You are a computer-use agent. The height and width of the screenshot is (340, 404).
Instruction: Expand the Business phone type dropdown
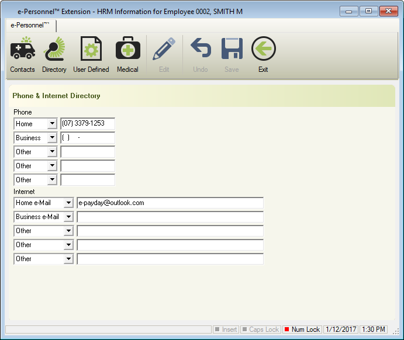52,138
